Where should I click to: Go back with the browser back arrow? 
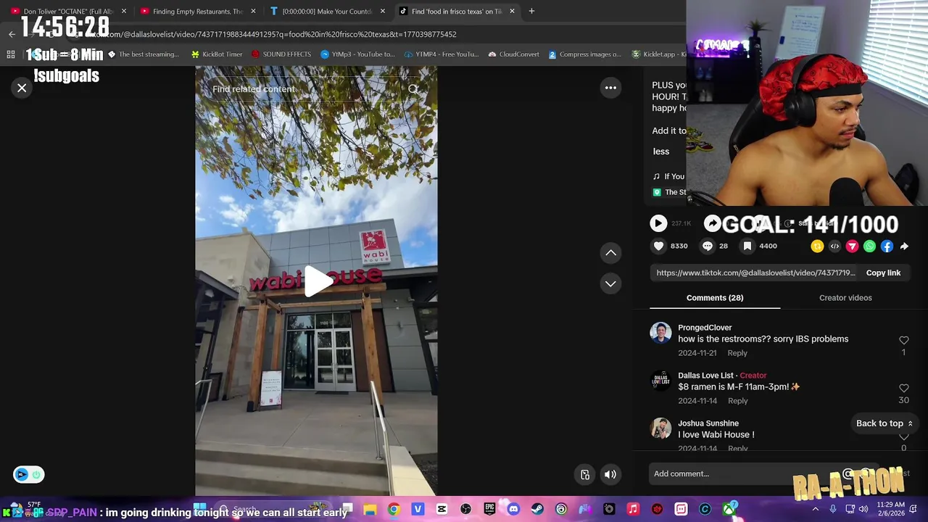(x=12, y=34)
